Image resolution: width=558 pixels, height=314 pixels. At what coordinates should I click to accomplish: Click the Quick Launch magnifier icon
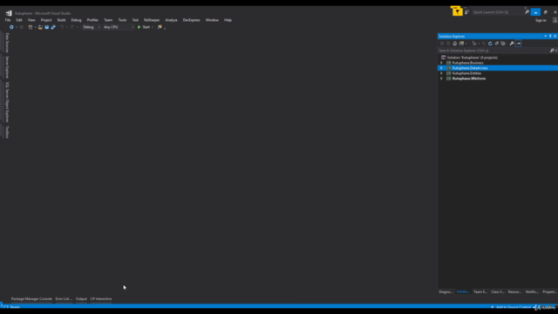click(x=527, y=12)
